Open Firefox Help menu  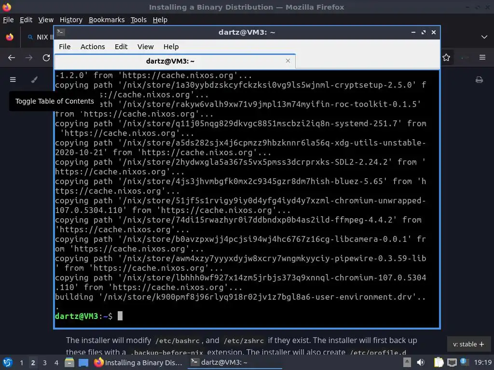(160, 20)
